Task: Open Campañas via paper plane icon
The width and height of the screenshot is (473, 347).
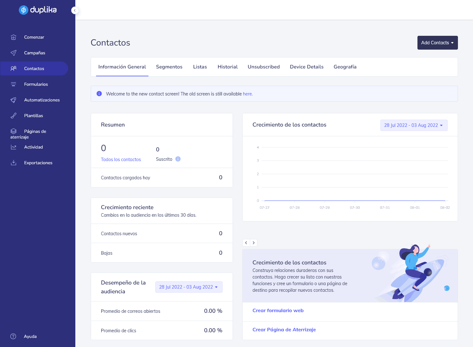Action: tap(13, 53)
